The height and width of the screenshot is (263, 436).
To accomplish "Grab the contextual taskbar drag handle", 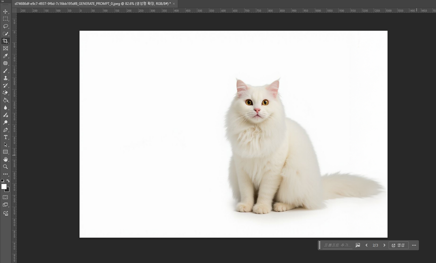I will pos(319,245).
